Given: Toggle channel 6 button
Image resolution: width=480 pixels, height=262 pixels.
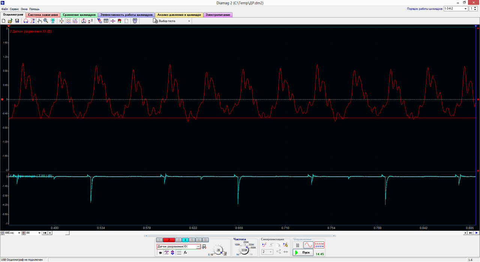Looking at the screenshot, I should (199, 240).
